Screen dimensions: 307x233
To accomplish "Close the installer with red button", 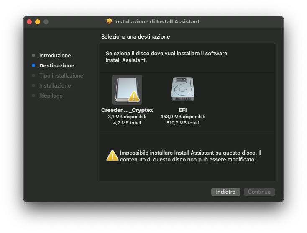I will (29, 21).
